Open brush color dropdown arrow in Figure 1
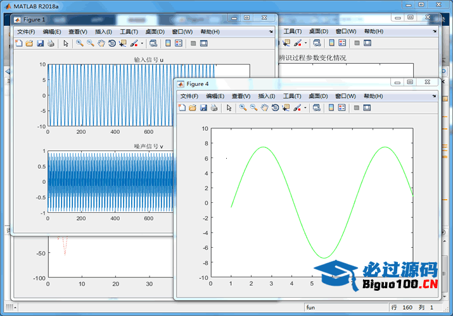 [x=142, y=44]
